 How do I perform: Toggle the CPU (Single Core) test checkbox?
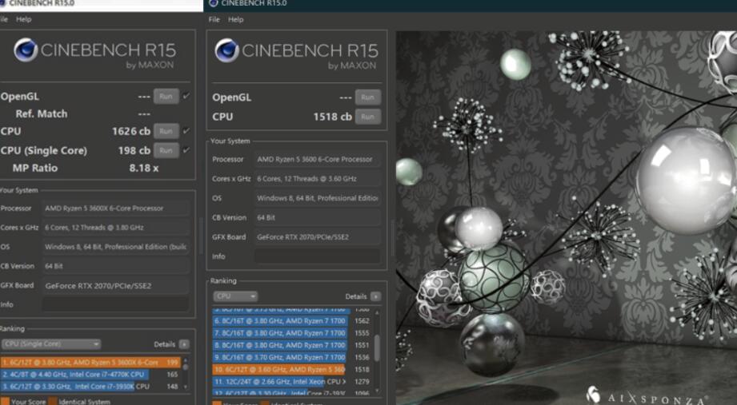pyautogui.click(x=186, y=150)
